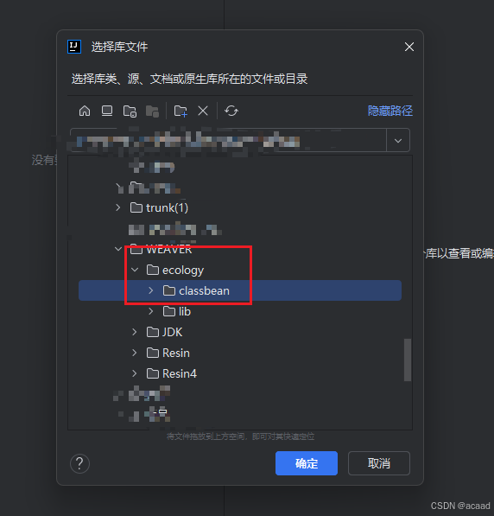Screen dimensions: 494x516
Task: Expand the trunk(1) folder chevron
Action: pos(118,207)
